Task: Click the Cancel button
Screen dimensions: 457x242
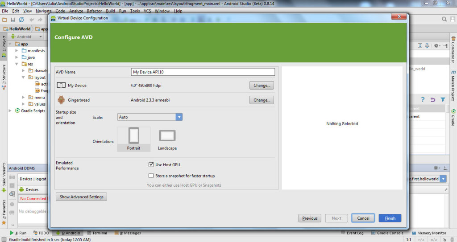Action: click(363, 218)
